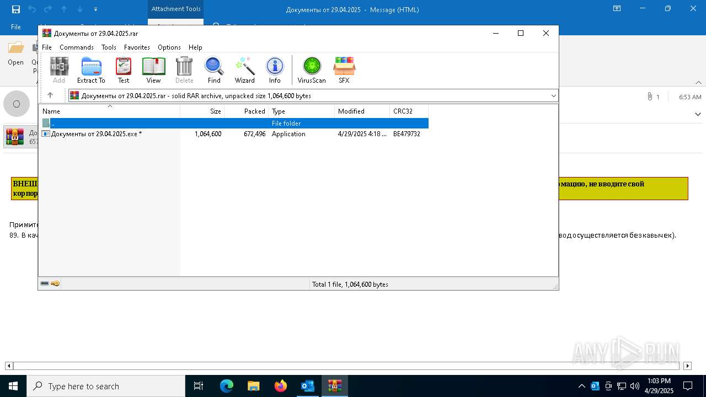Open Microsoft Edge from taskbar
Viewport: 706px width, 397px height.
click(x=227, y=386)
